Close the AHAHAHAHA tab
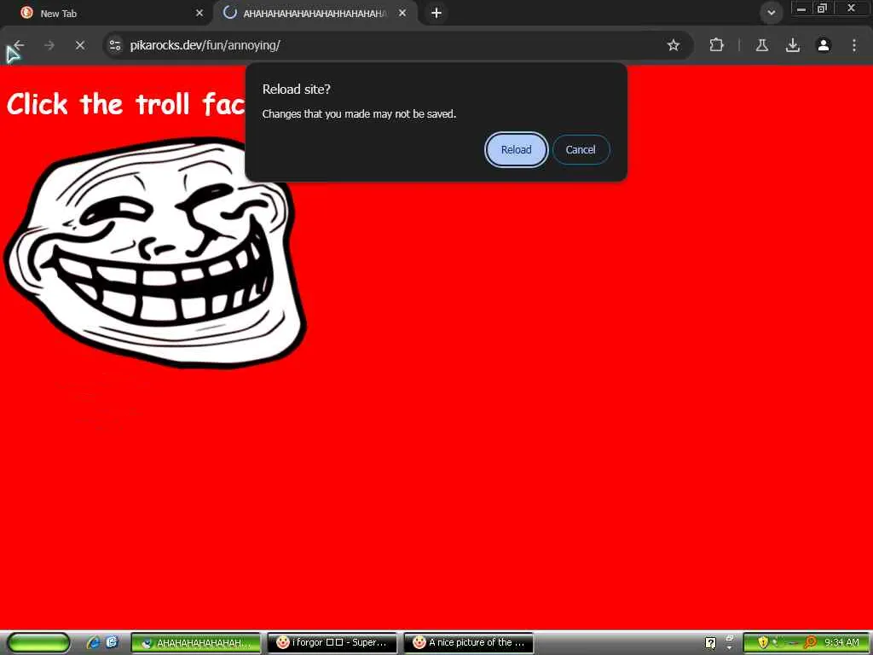 (402, 13)
